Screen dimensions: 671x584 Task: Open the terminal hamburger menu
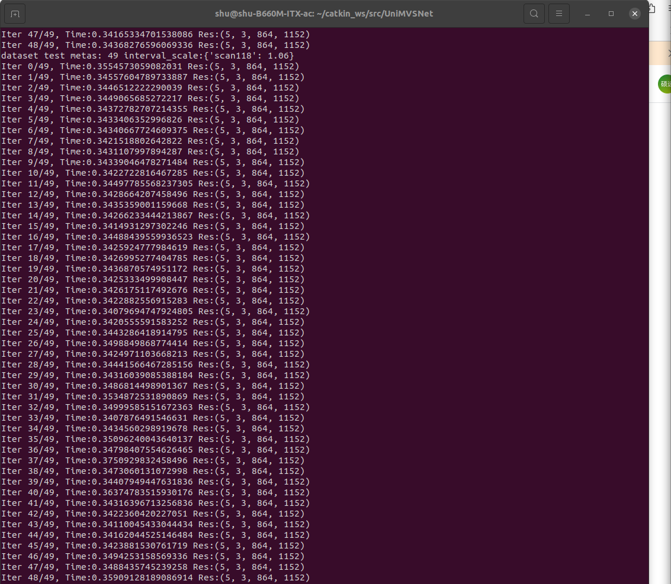pos(559,14)
